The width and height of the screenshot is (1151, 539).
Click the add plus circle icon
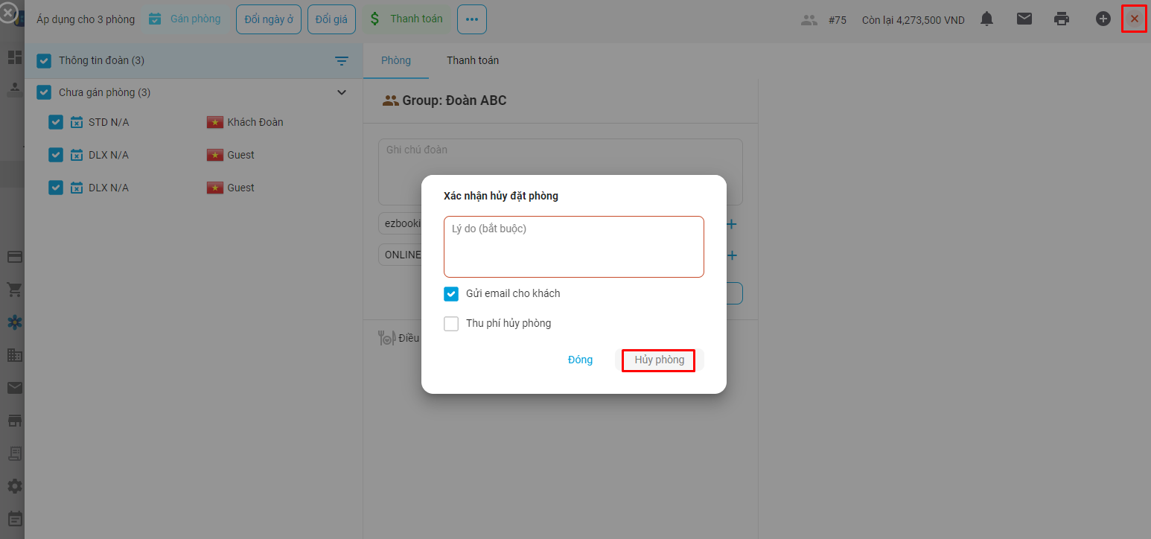(x=1103, y=19)
